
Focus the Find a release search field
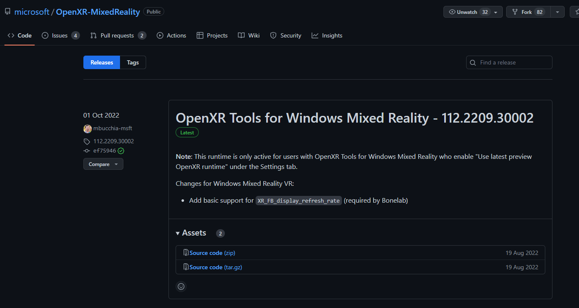point(509,62)
